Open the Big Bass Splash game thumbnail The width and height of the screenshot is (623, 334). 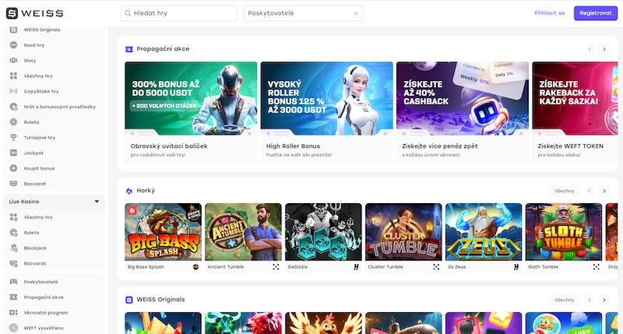point(163,231)
